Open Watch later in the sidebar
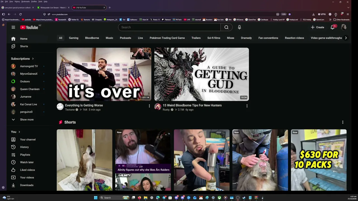 tap(27, 162)
